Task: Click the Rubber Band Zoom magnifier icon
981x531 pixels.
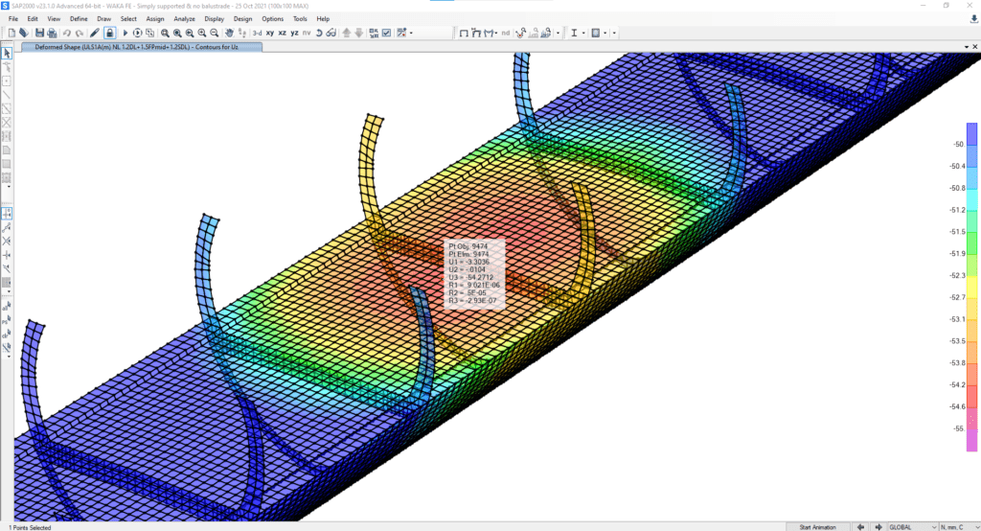Action: pos(165,33)
